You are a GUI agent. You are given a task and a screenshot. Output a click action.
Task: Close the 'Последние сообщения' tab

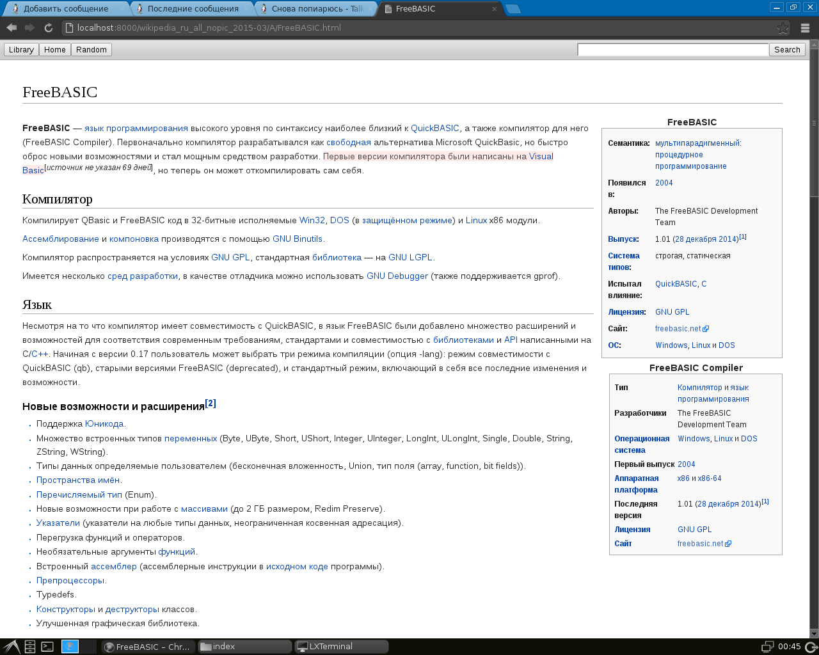pyautogui.click(x=247, y=9)
